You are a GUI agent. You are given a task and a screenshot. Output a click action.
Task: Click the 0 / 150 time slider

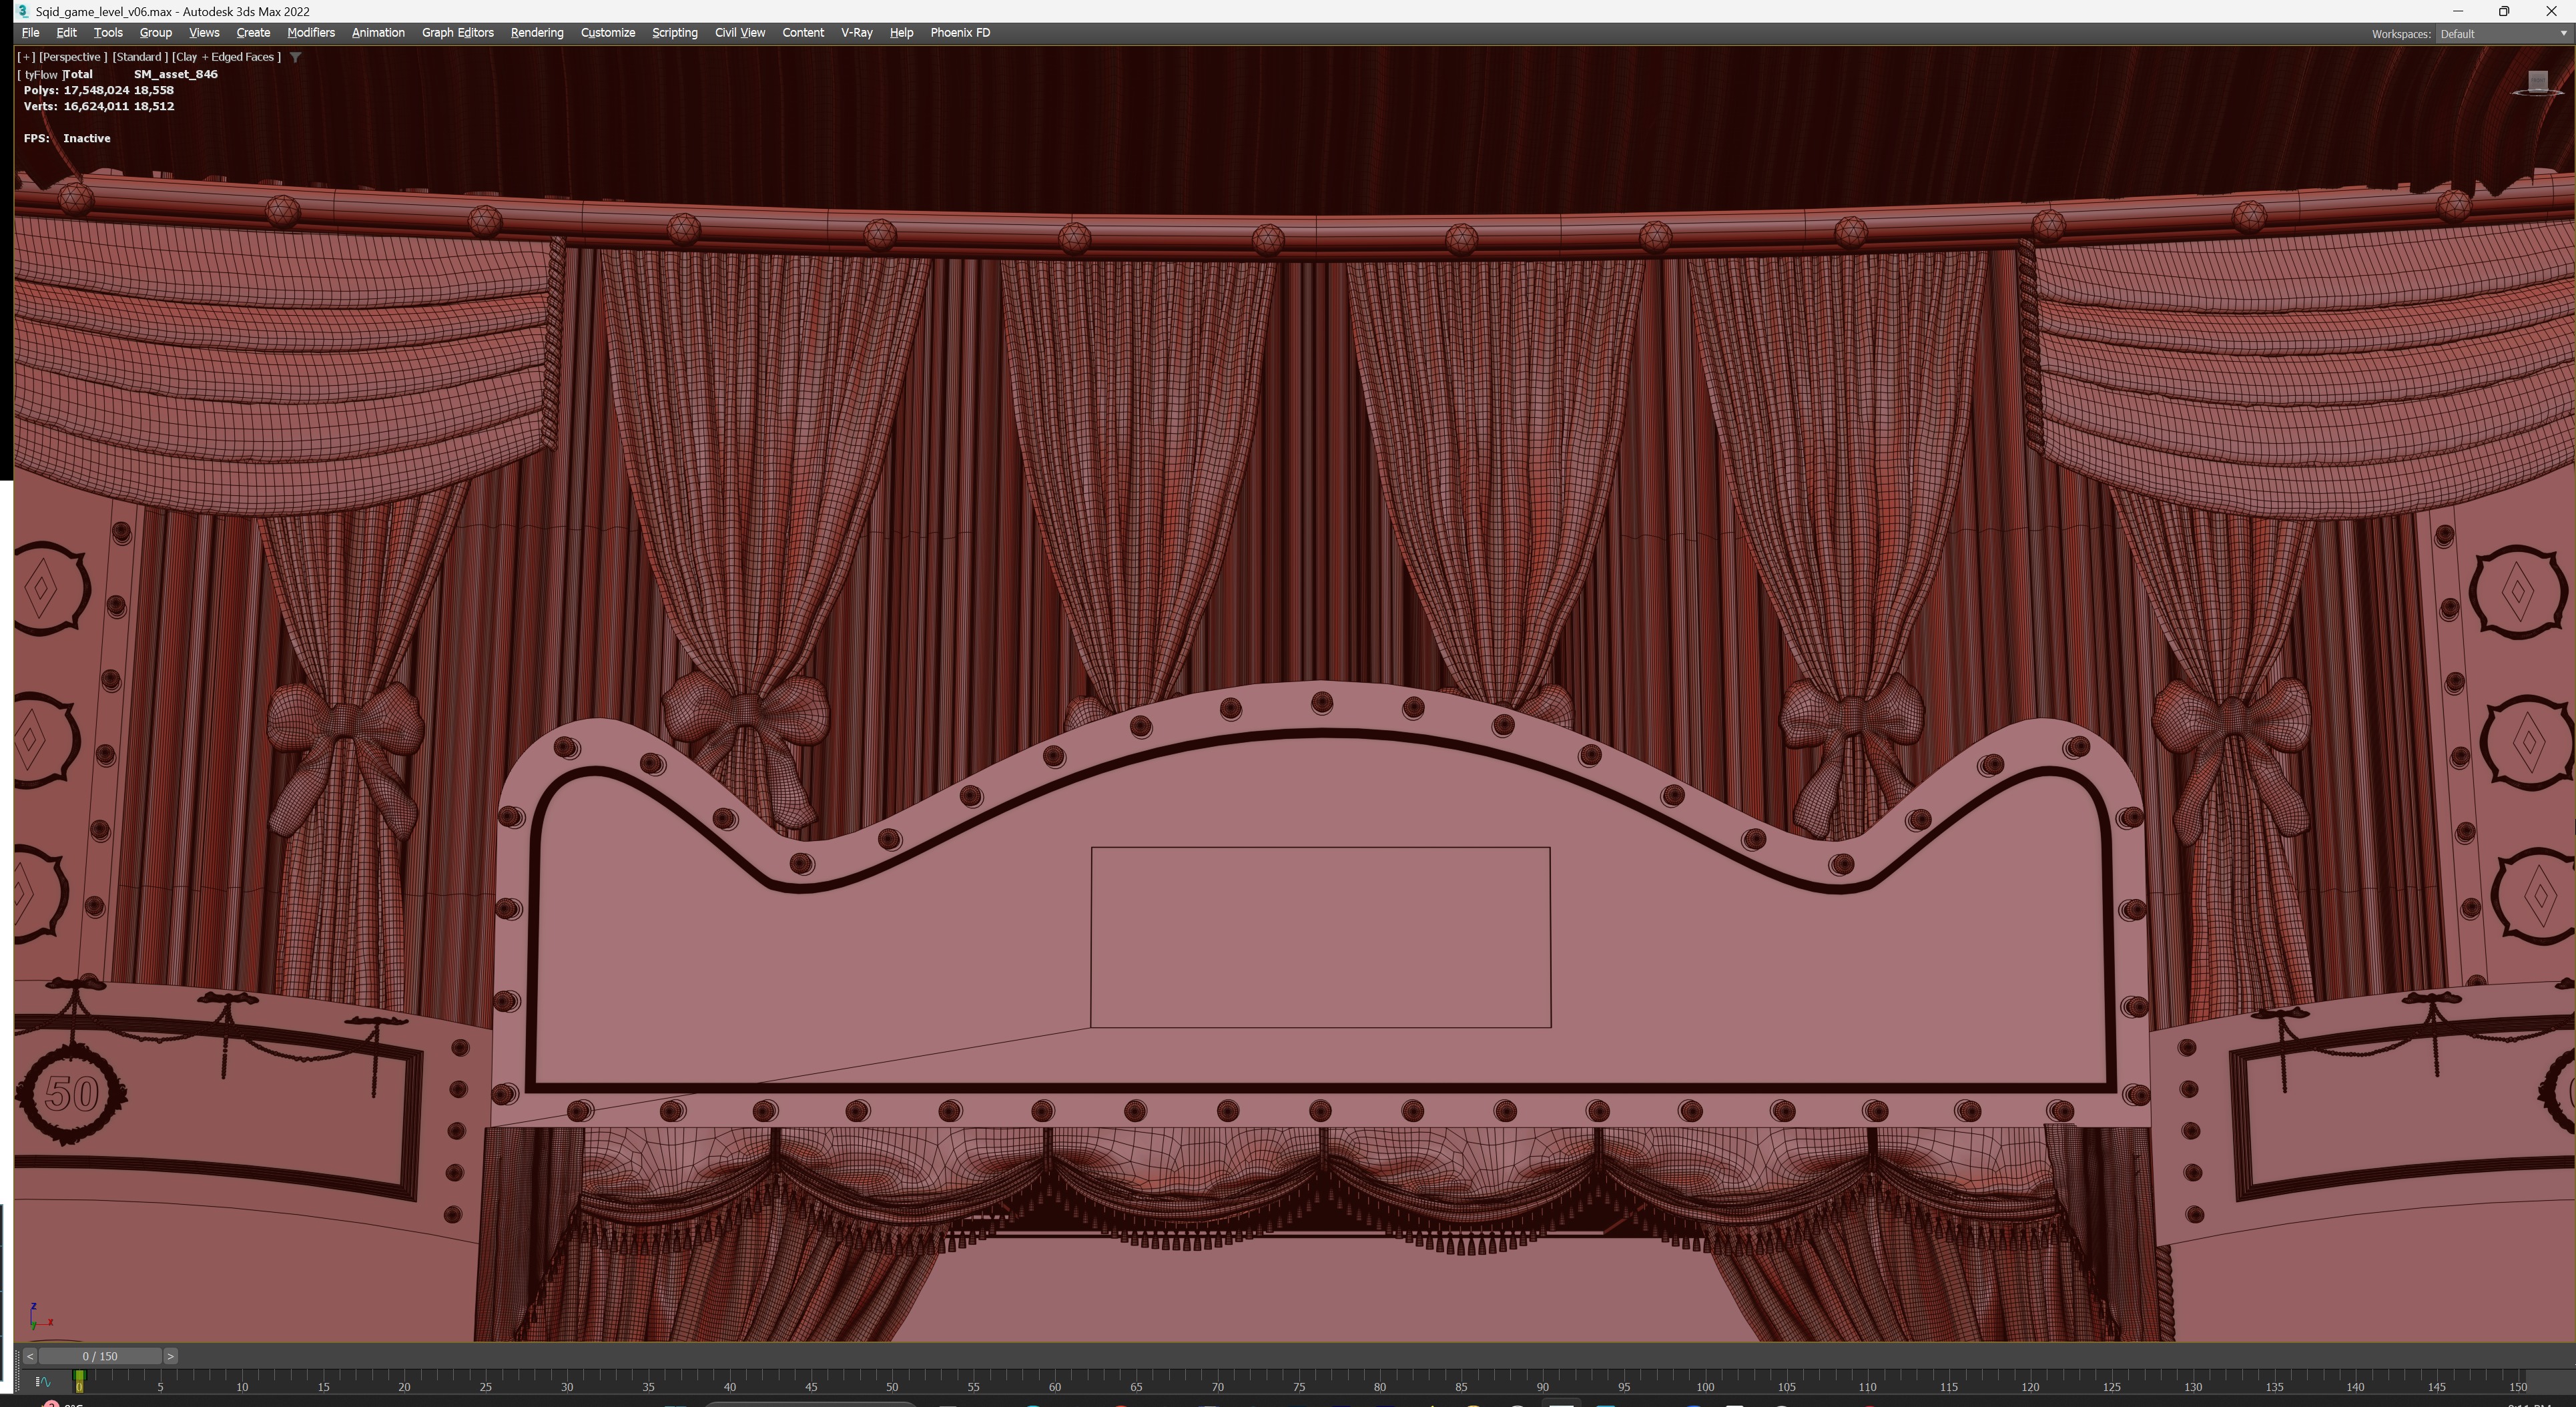[x=100, y=1356]
